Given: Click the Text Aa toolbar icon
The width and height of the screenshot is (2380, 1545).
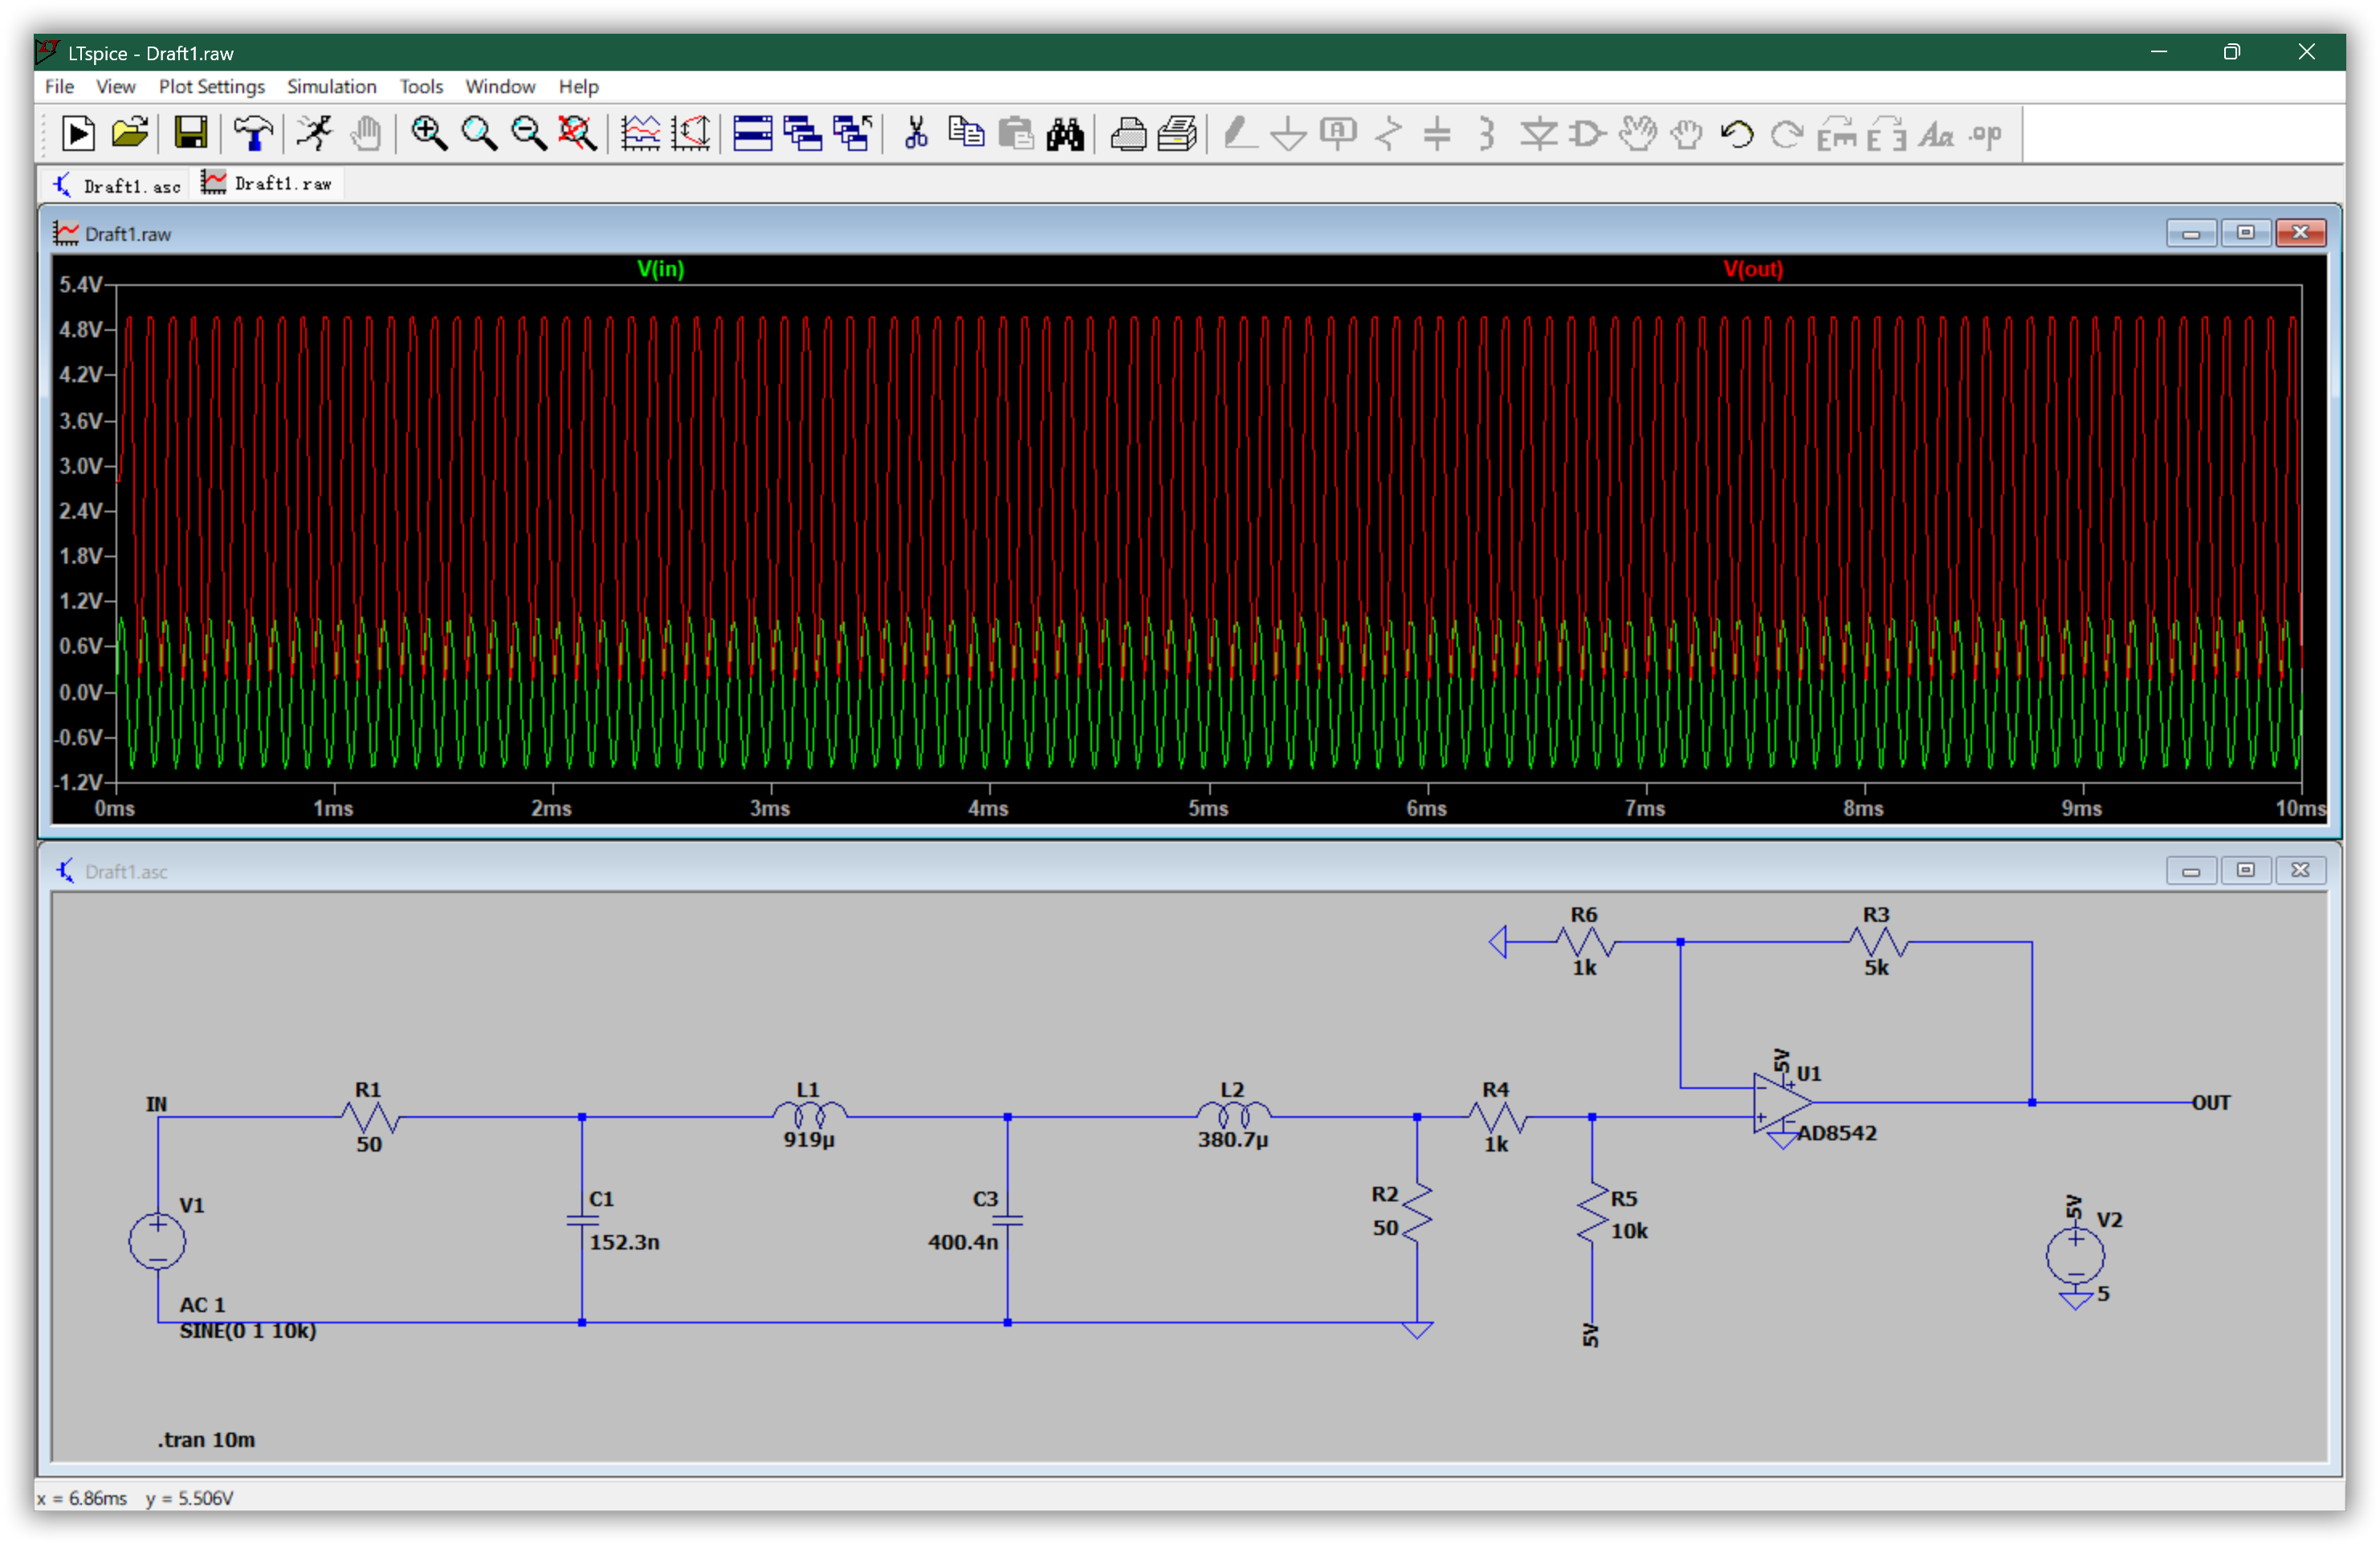Looking at the screenshot, I should point(1936,133).
